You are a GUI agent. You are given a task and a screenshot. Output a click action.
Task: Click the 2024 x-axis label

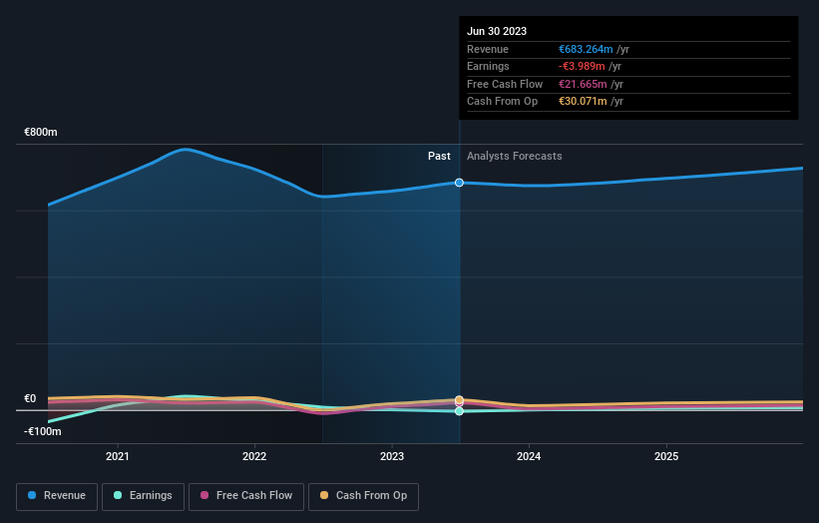point(529,456)
